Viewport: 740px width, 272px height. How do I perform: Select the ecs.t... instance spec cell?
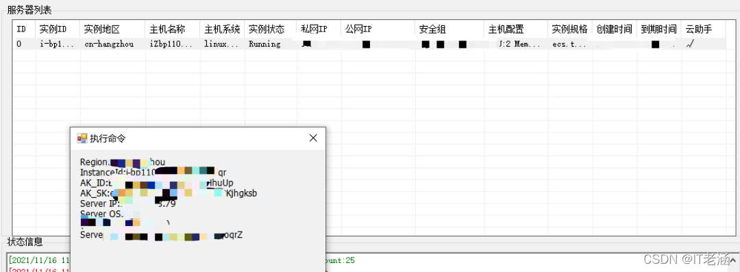click(x=569, y=44)
